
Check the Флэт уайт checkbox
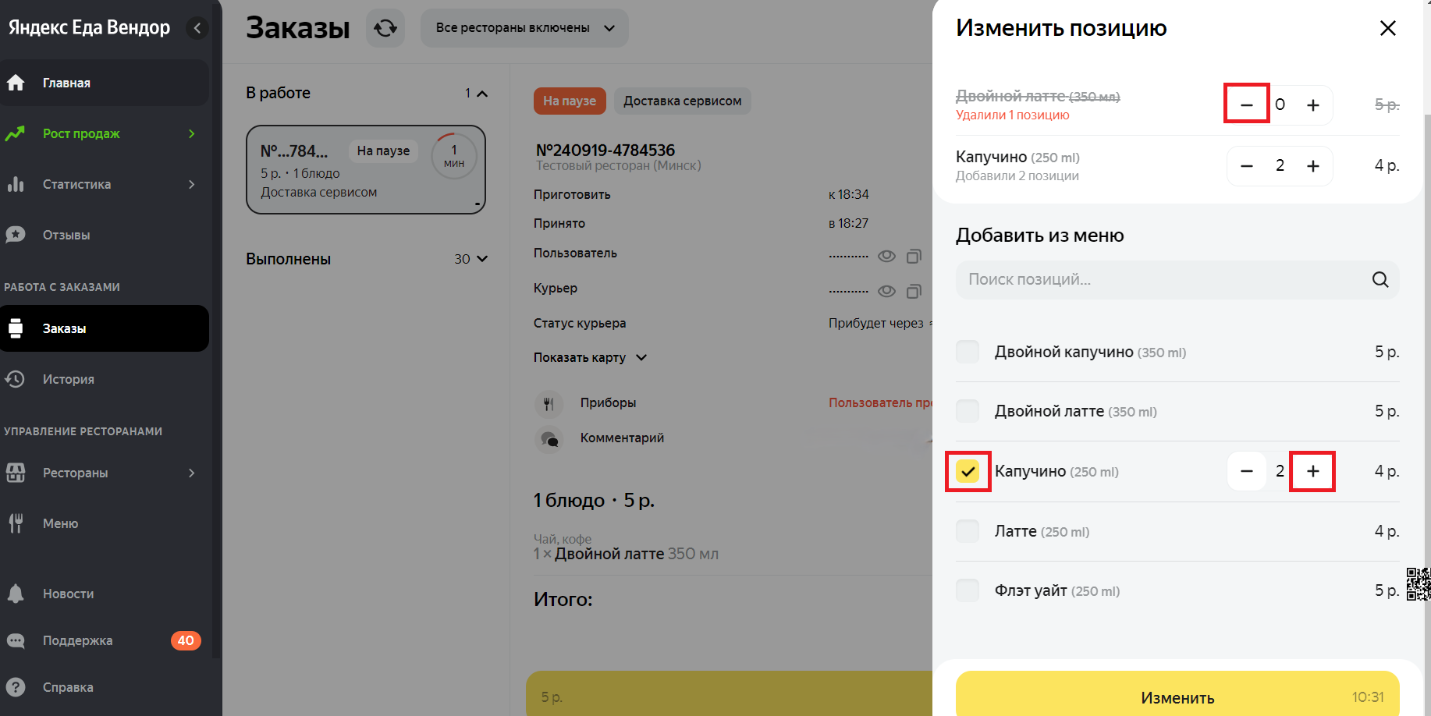tap(968, 590)
